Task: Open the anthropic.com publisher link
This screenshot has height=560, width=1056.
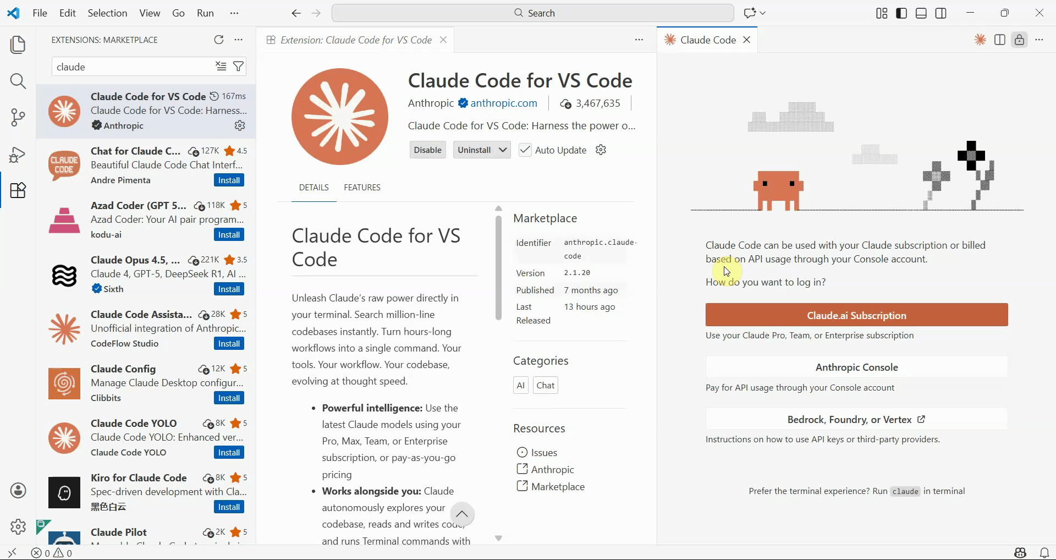Action: (x=504, y=103)
